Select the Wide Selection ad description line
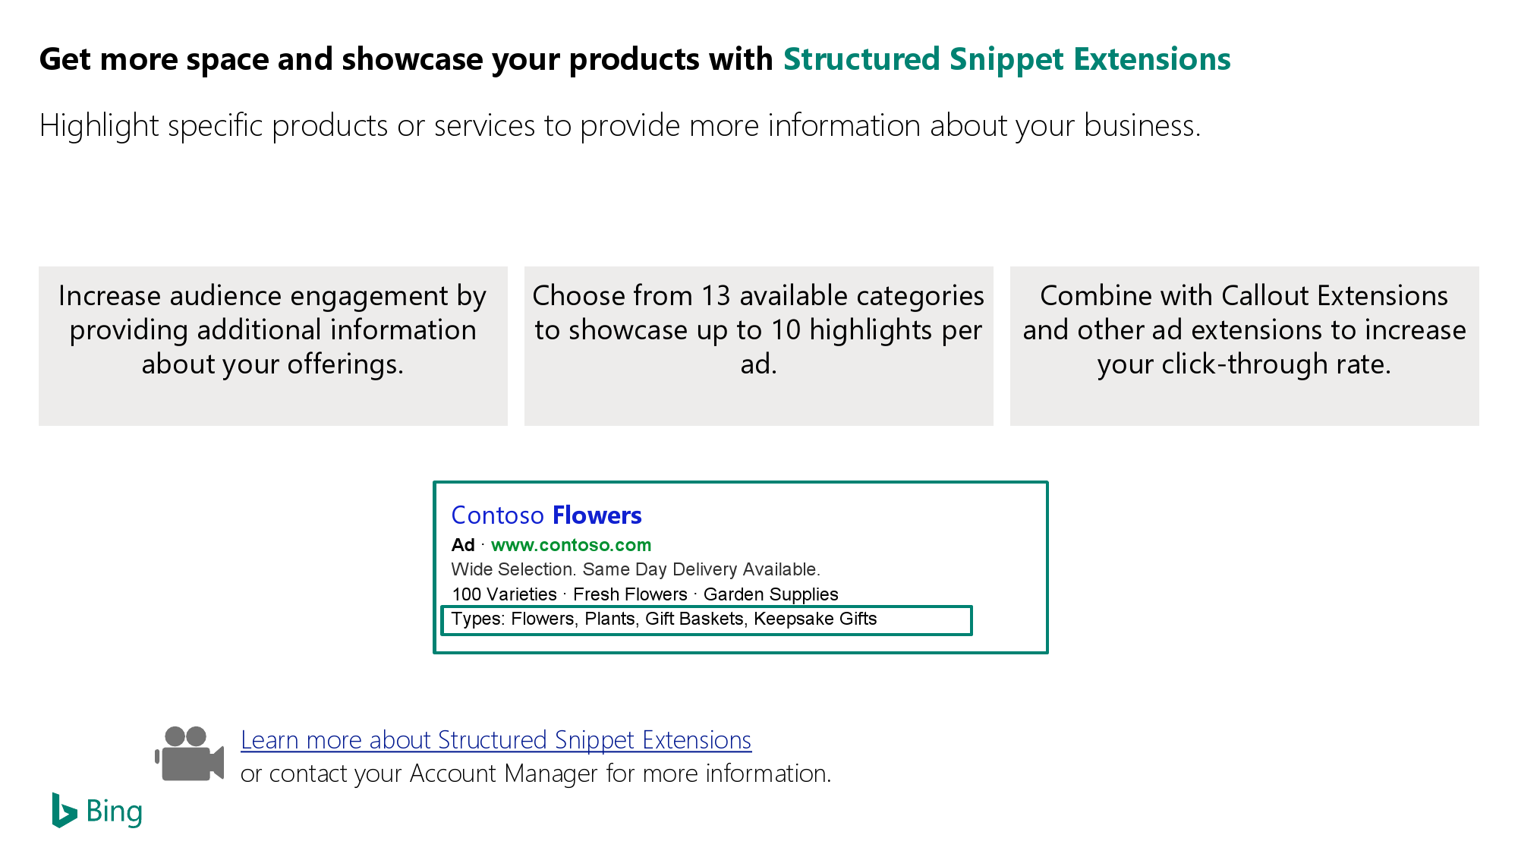Viewport: 1518px width, 854px height. point(636,569)
